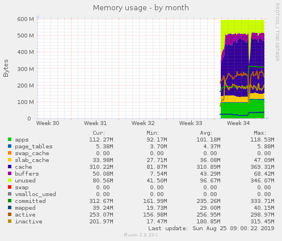Screen dimensions: 282x241
Task: Click the green apps legend swatch
Action: tap(10, 139)
